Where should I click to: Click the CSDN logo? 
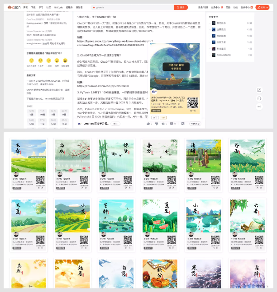(x=14, y=8)
